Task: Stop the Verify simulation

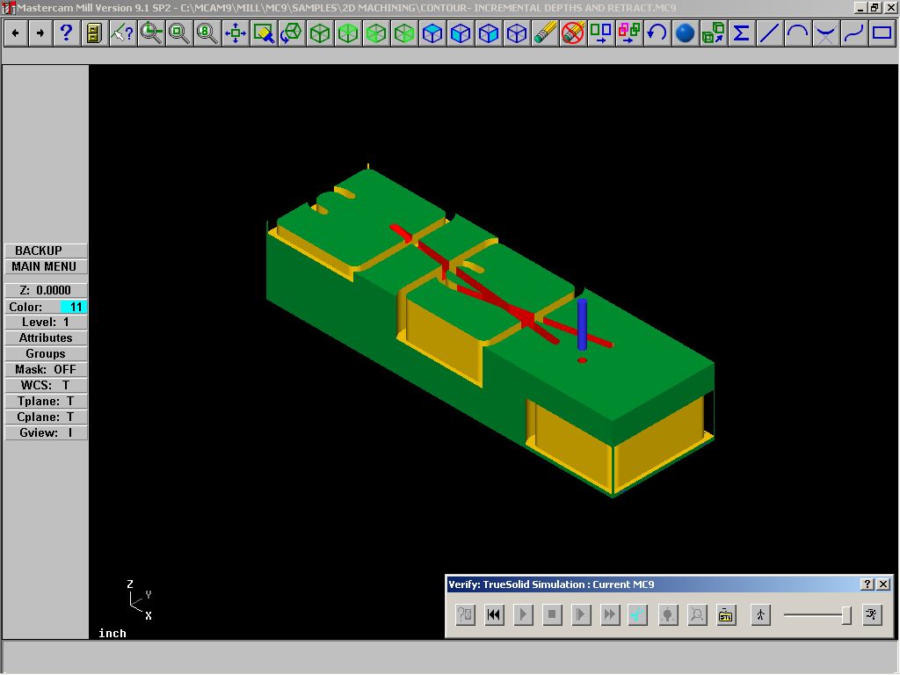Action: (552, 614)
